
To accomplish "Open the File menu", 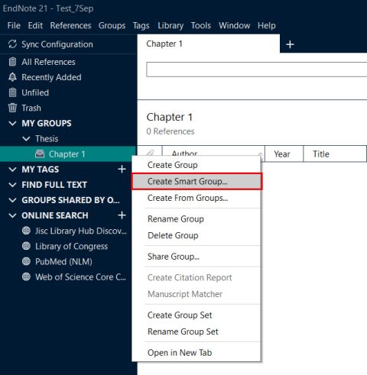I will [x=14, y=25].
